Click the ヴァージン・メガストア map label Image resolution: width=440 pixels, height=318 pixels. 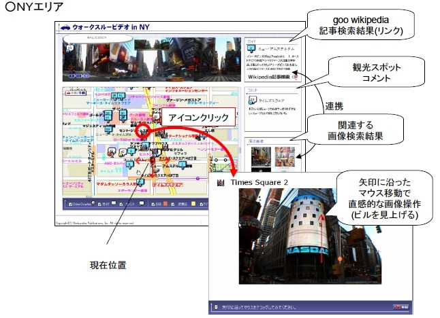[184, 100]
